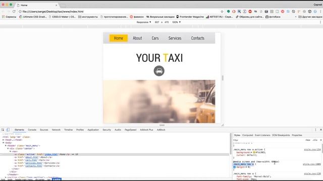Open the Computed styles tab

pyautogui.click(x=248, y=135)
